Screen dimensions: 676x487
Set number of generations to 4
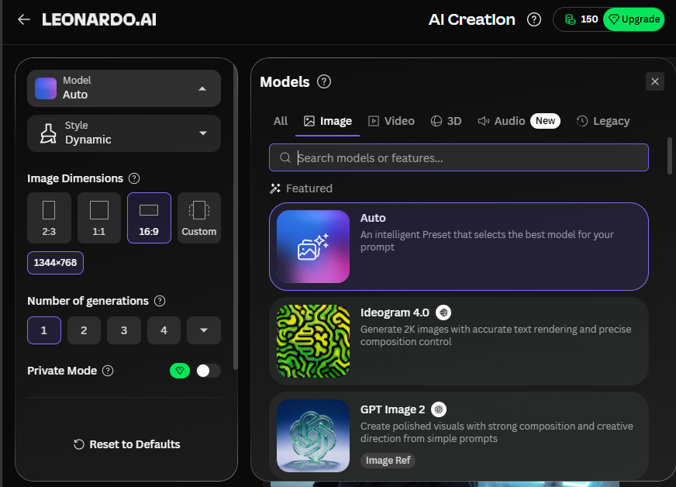coord(164,330)
